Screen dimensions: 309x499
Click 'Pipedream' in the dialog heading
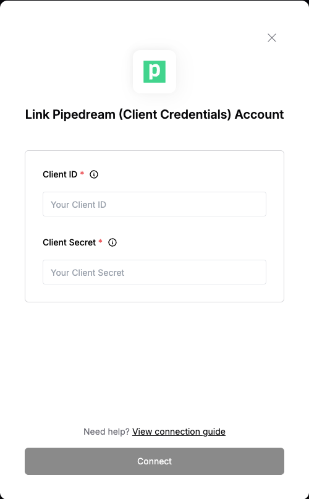83,114
